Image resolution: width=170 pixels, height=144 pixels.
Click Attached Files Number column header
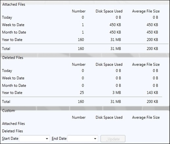pos(79,11)
